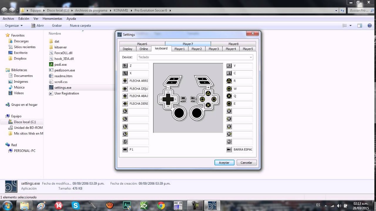Click the cross button icon
The height and width of the screenshot is (211, 376).
tap(229, 96)
